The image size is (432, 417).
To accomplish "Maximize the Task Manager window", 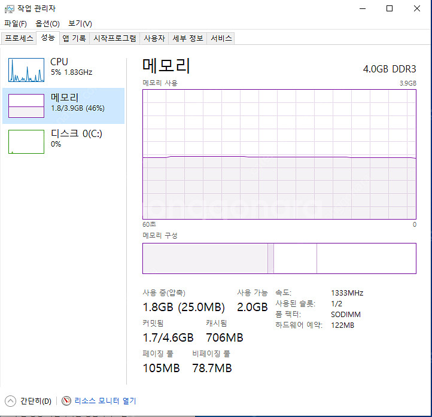I will (390, 9).
